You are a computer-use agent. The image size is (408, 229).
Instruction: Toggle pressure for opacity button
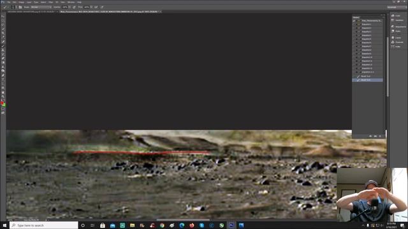coord(74,7)
